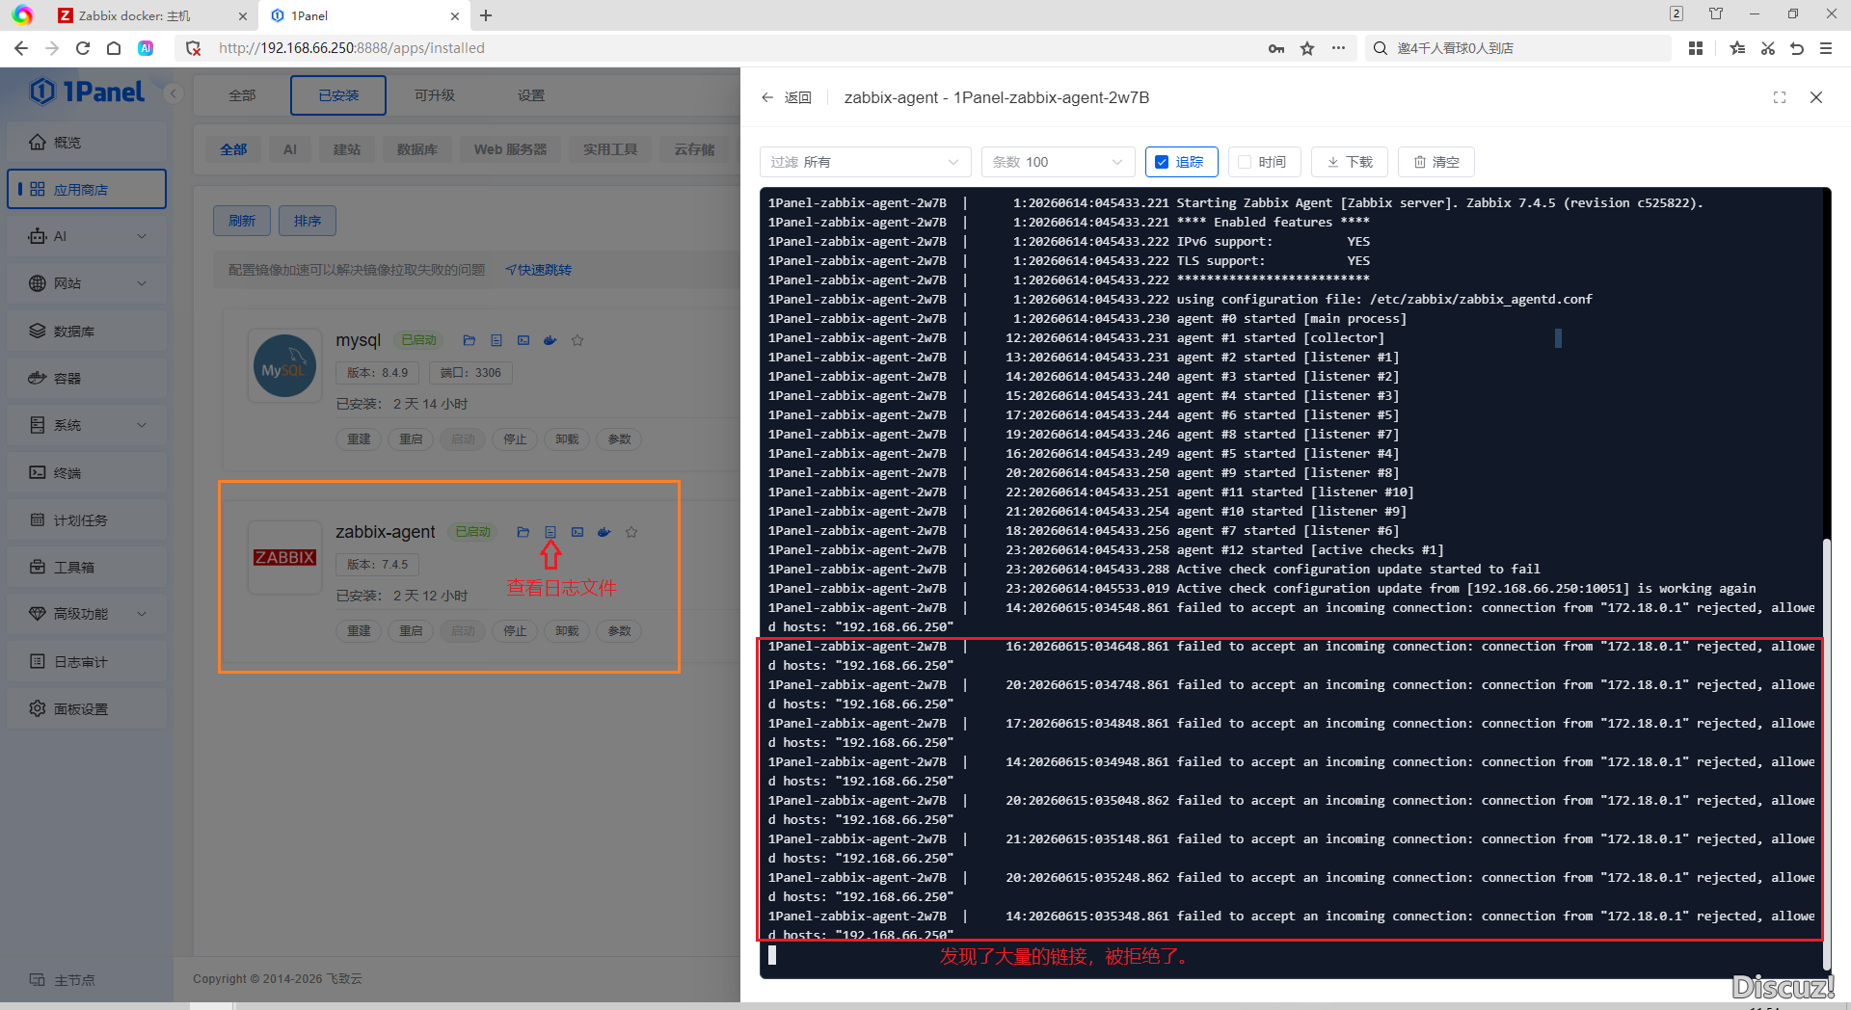Open a new browser tab
This screenshot has height=1010, width=1851.
click(x=486, y=15)
